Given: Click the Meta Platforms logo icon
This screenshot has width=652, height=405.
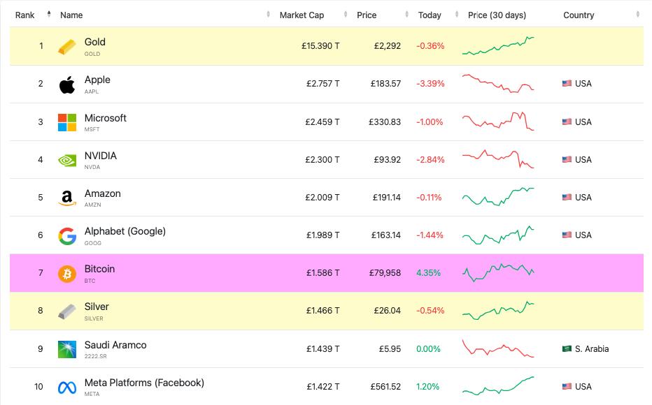Looking at the screenshot, I should pyautogui.click(x=67, y=387).
